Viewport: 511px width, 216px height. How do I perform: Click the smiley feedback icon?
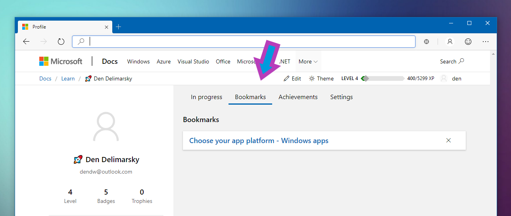(x=468, y=41)
